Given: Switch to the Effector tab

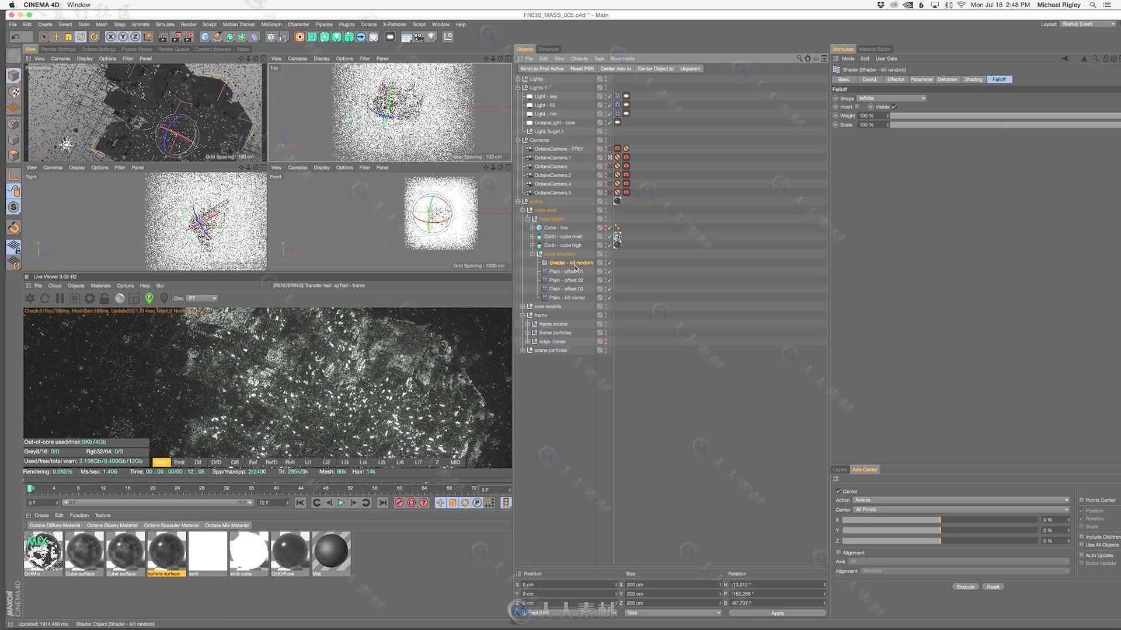Looking at the screenshot, I should pos(896,79).
